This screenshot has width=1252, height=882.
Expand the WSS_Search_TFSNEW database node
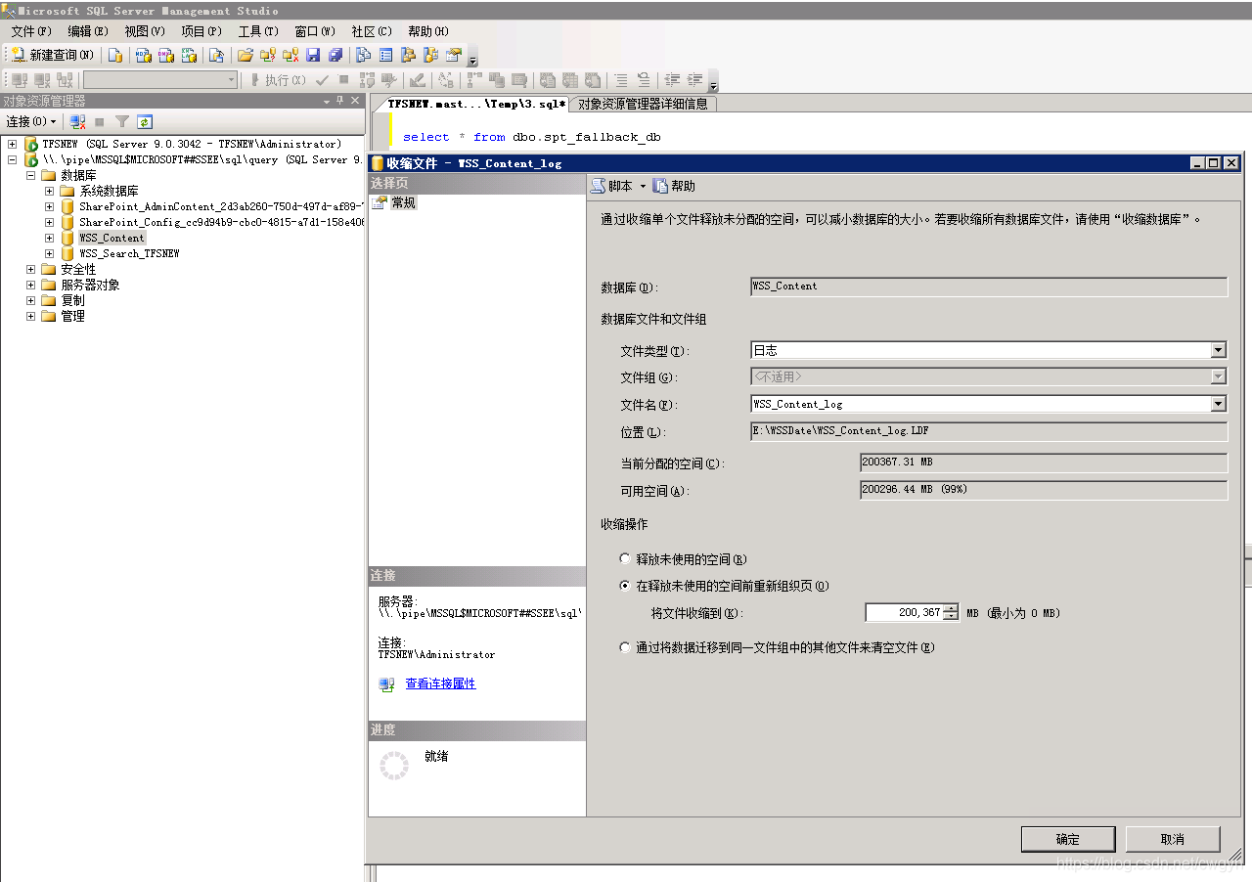49,253
